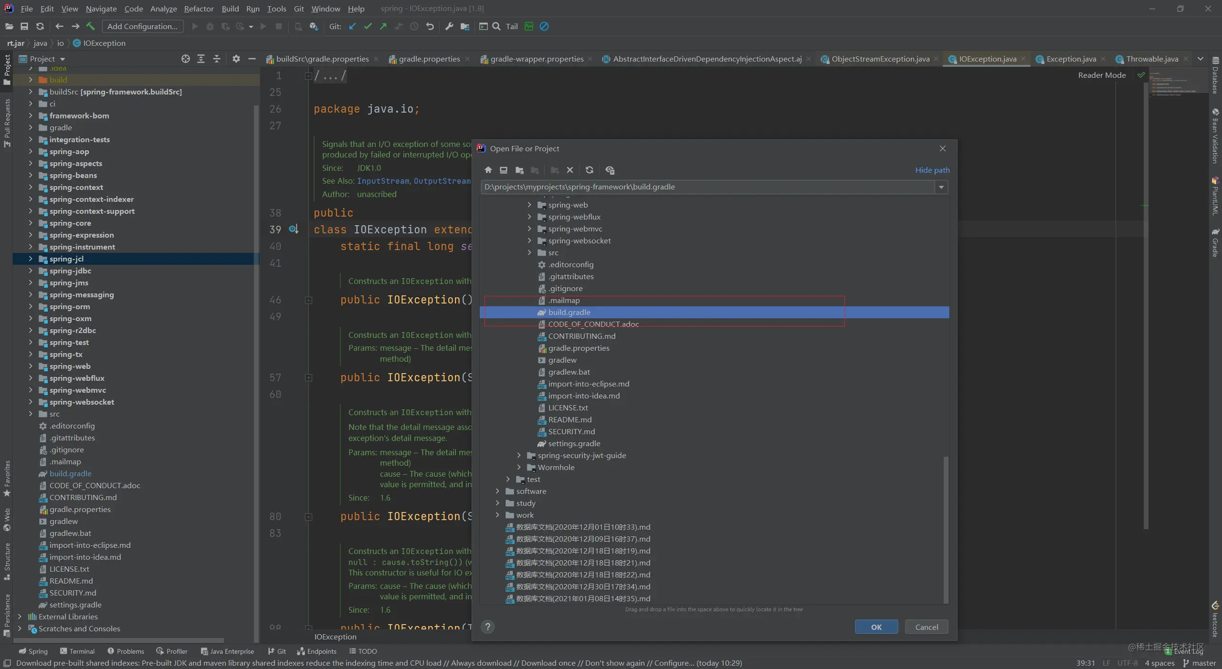Click the OK button
This screenshot has width=1222, height=669.
[x=876, y=627]
